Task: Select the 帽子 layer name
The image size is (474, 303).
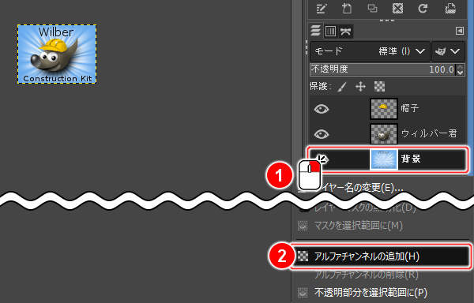Action: (409, 108)
